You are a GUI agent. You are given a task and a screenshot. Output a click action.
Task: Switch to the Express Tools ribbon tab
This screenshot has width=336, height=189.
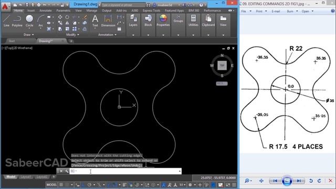pyautogui.click(x=151, y=10)
